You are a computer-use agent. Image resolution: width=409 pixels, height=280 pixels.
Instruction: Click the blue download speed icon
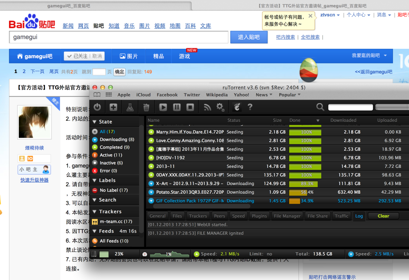click(351, 254)
